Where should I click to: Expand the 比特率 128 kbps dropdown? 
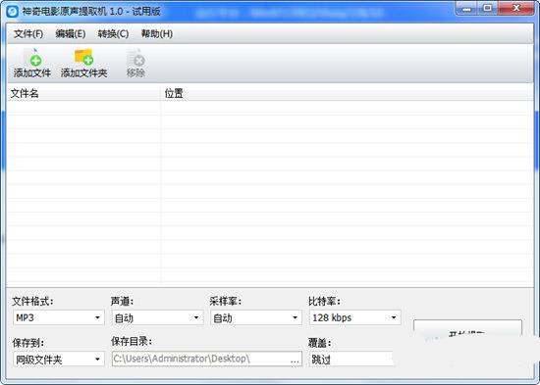tap(355, 317)
